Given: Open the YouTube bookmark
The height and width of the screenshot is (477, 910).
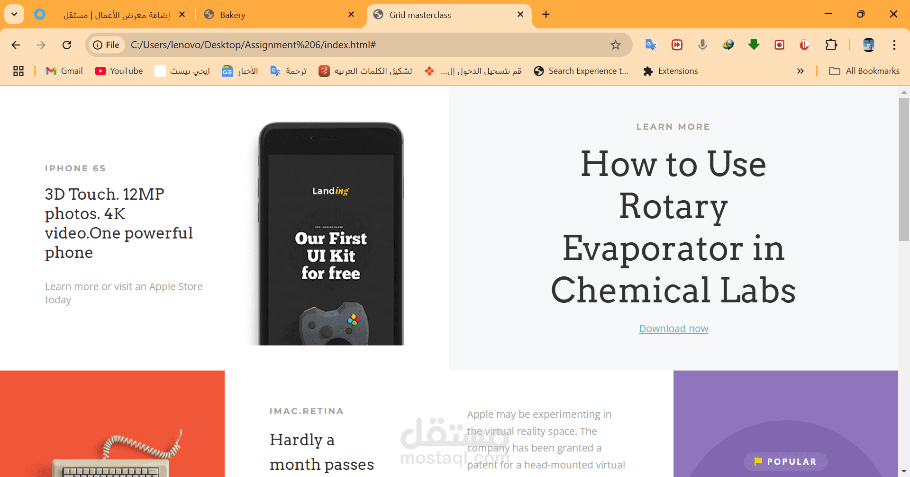Looking at the screenshot, I should pyautogui.click(x=118, y=71).
